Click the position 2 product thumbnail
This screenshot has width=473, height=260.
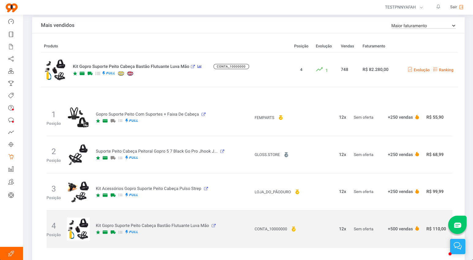[x=78, y=154]
